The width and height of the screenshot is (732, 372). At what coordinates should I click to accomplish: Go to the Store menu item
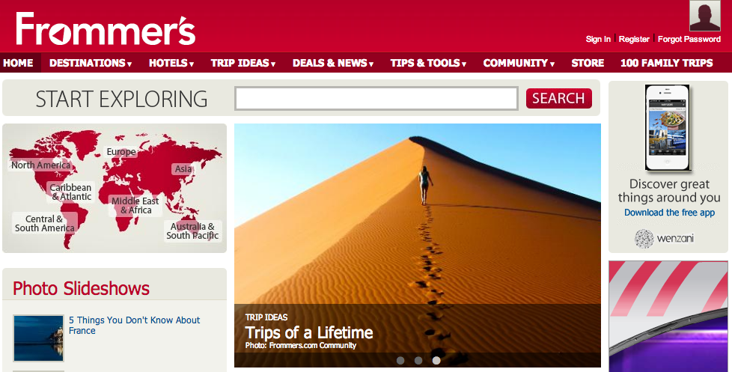coord(588,63)
